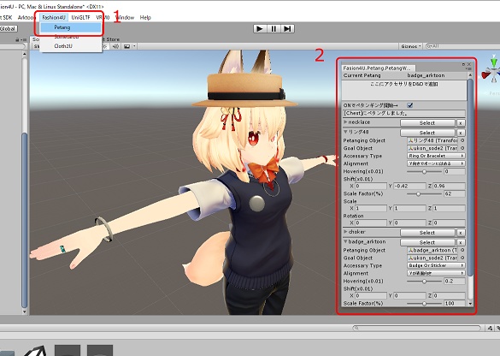Open object picker for badge_arktoon Petanging Object
Image resolution: width=500 pixels, height=356 pixels.
point(462,250)
